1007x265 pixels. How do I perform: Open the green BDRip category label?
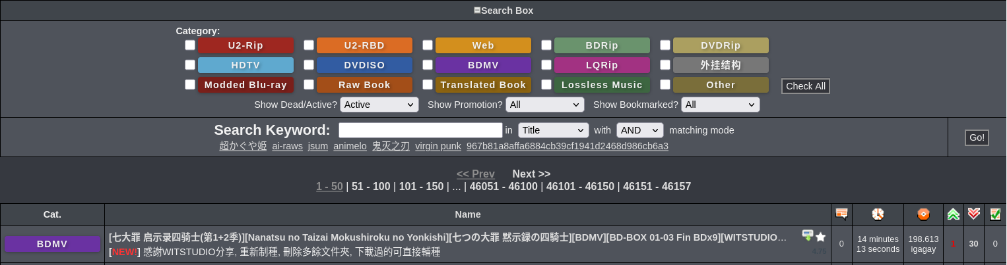(602, 45)
